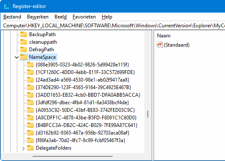Select key {f86fa3ab-70d2-4fc7-9c99-fcbf05467f3a}
225x161 pixels.
coord(80,140)
